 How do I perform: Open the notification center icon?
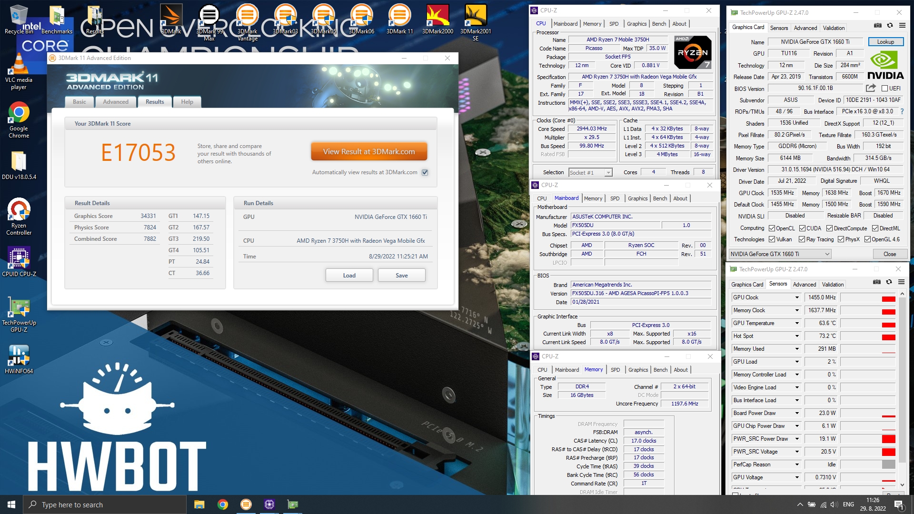pos(899,504)
